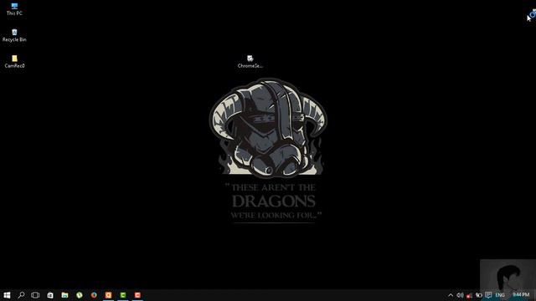The image size is (536, 301).
Task: Open Task View from taskbar
Action: point(35,295)
